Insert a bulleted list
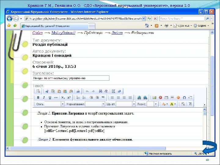This screenshot has width=220, height=165. tap(84, 97)
